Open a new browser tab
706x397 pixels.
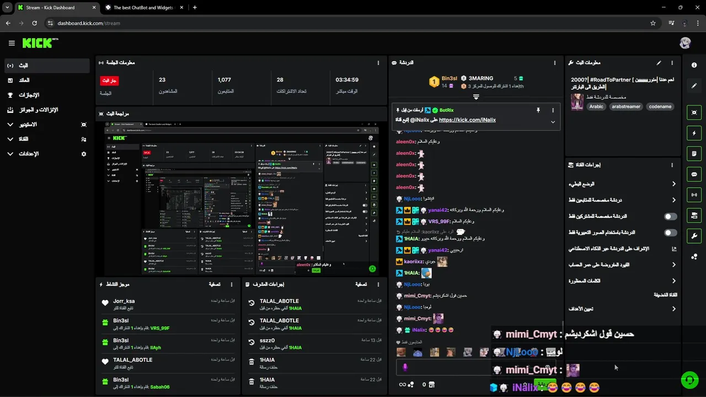pyautogui.click(x=195, y=8)
